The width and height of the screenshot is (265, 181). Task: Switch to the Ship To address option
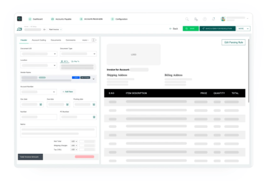tap(76, 61)
